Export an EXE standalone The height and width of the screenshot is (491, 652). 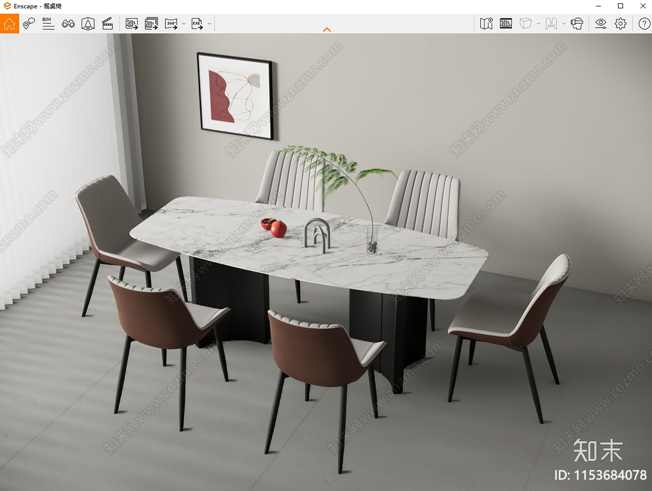(x=197, y=24)
